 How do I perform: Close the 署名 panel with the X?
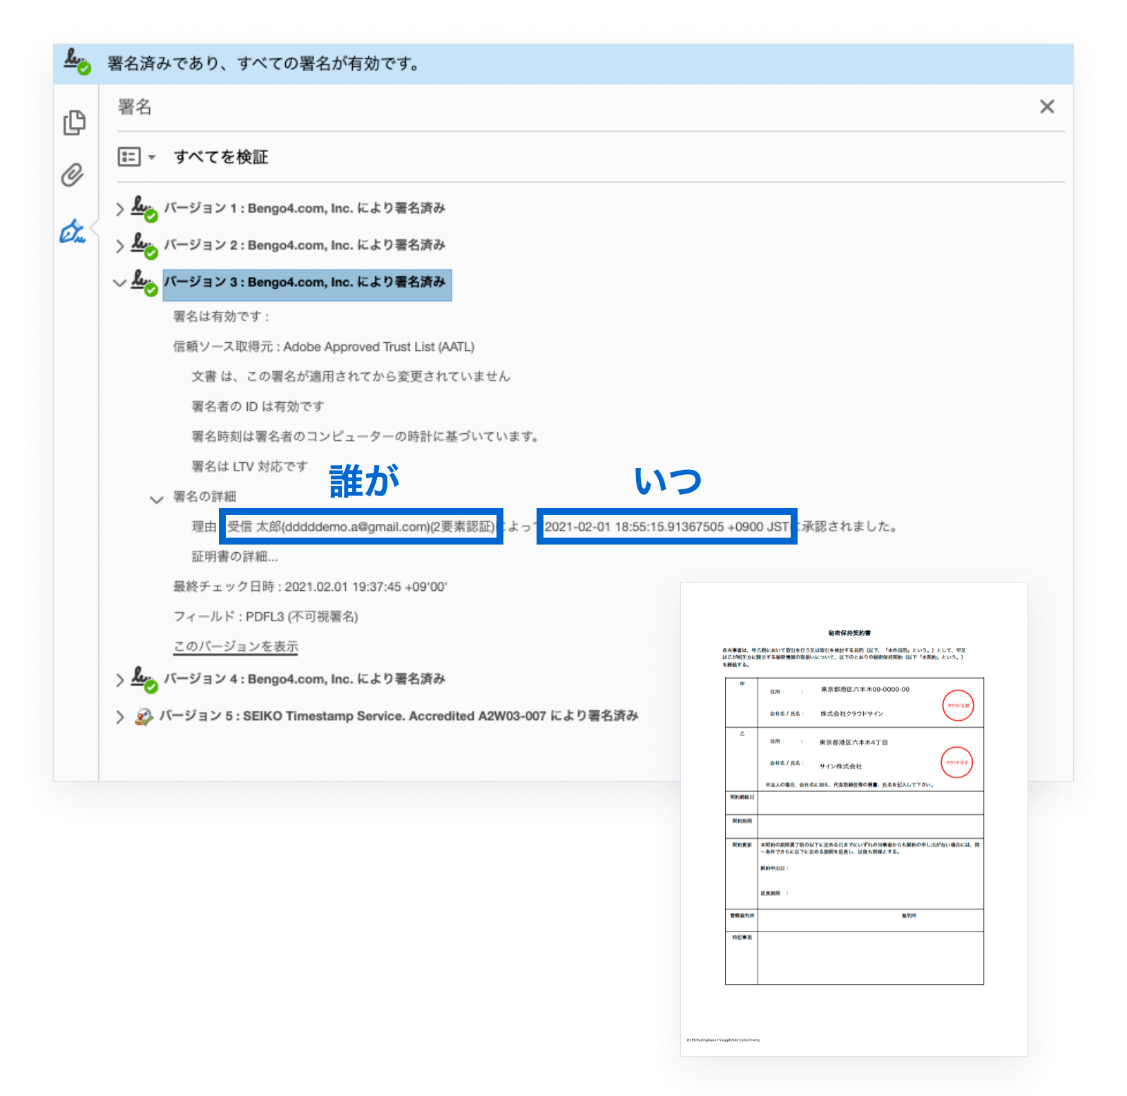(x=1047, y=106)
